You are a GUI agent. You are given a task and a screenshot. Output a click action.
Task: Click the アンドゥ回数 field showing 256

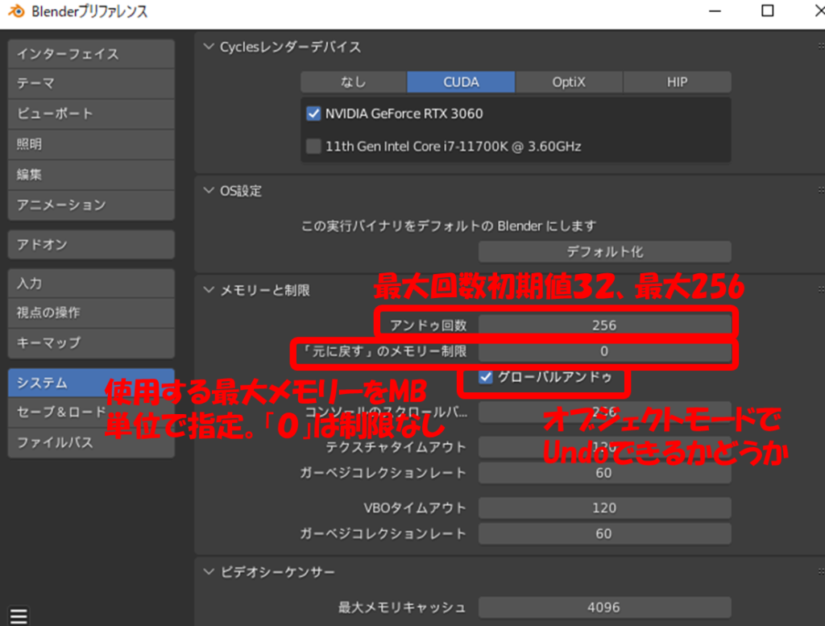click(x=604, y=325)
